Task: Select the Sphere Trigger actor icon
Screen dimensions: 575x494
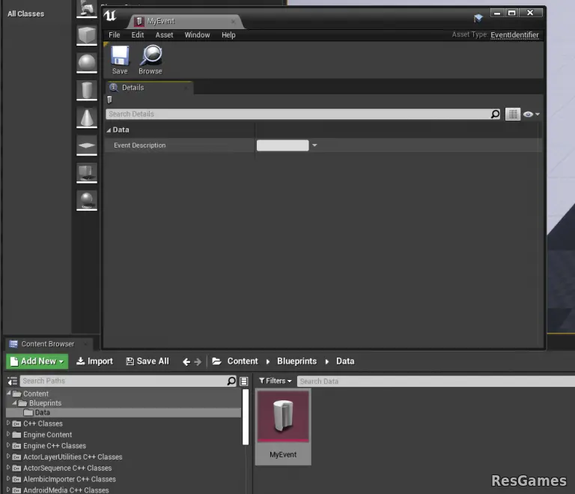Action: (87, 201)
